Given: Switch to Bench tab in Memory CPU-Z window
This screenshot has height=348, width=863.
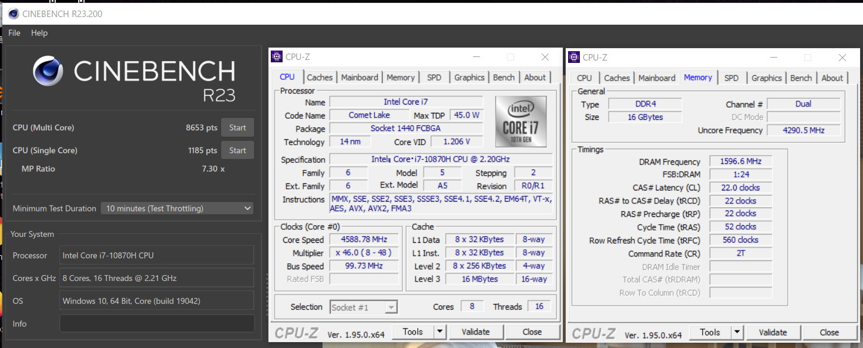Looking at the screenshot, I should [x=801, y=78].
